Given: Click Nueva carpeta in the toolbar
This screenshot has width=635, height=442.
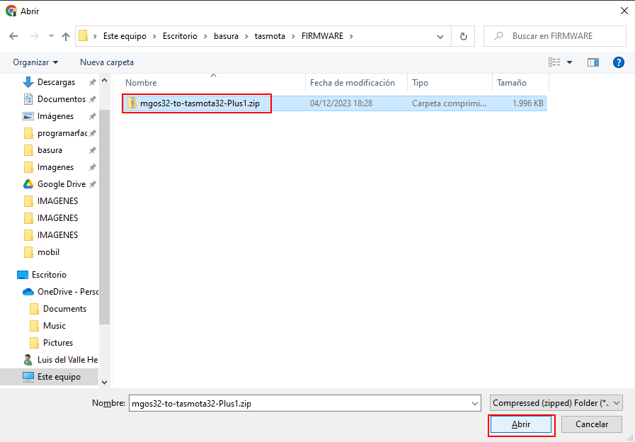Looking at the screenshot, I should pos(107,62).
